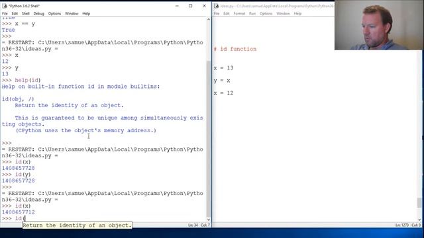424x238 pixels.
Task: Maximize the Python Shell window
Action: pyautogui.click(x=190, y=6)
